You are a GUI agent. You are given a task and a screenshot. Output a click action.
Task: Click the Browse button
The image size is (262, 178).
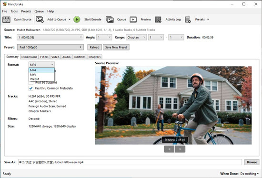252,162
